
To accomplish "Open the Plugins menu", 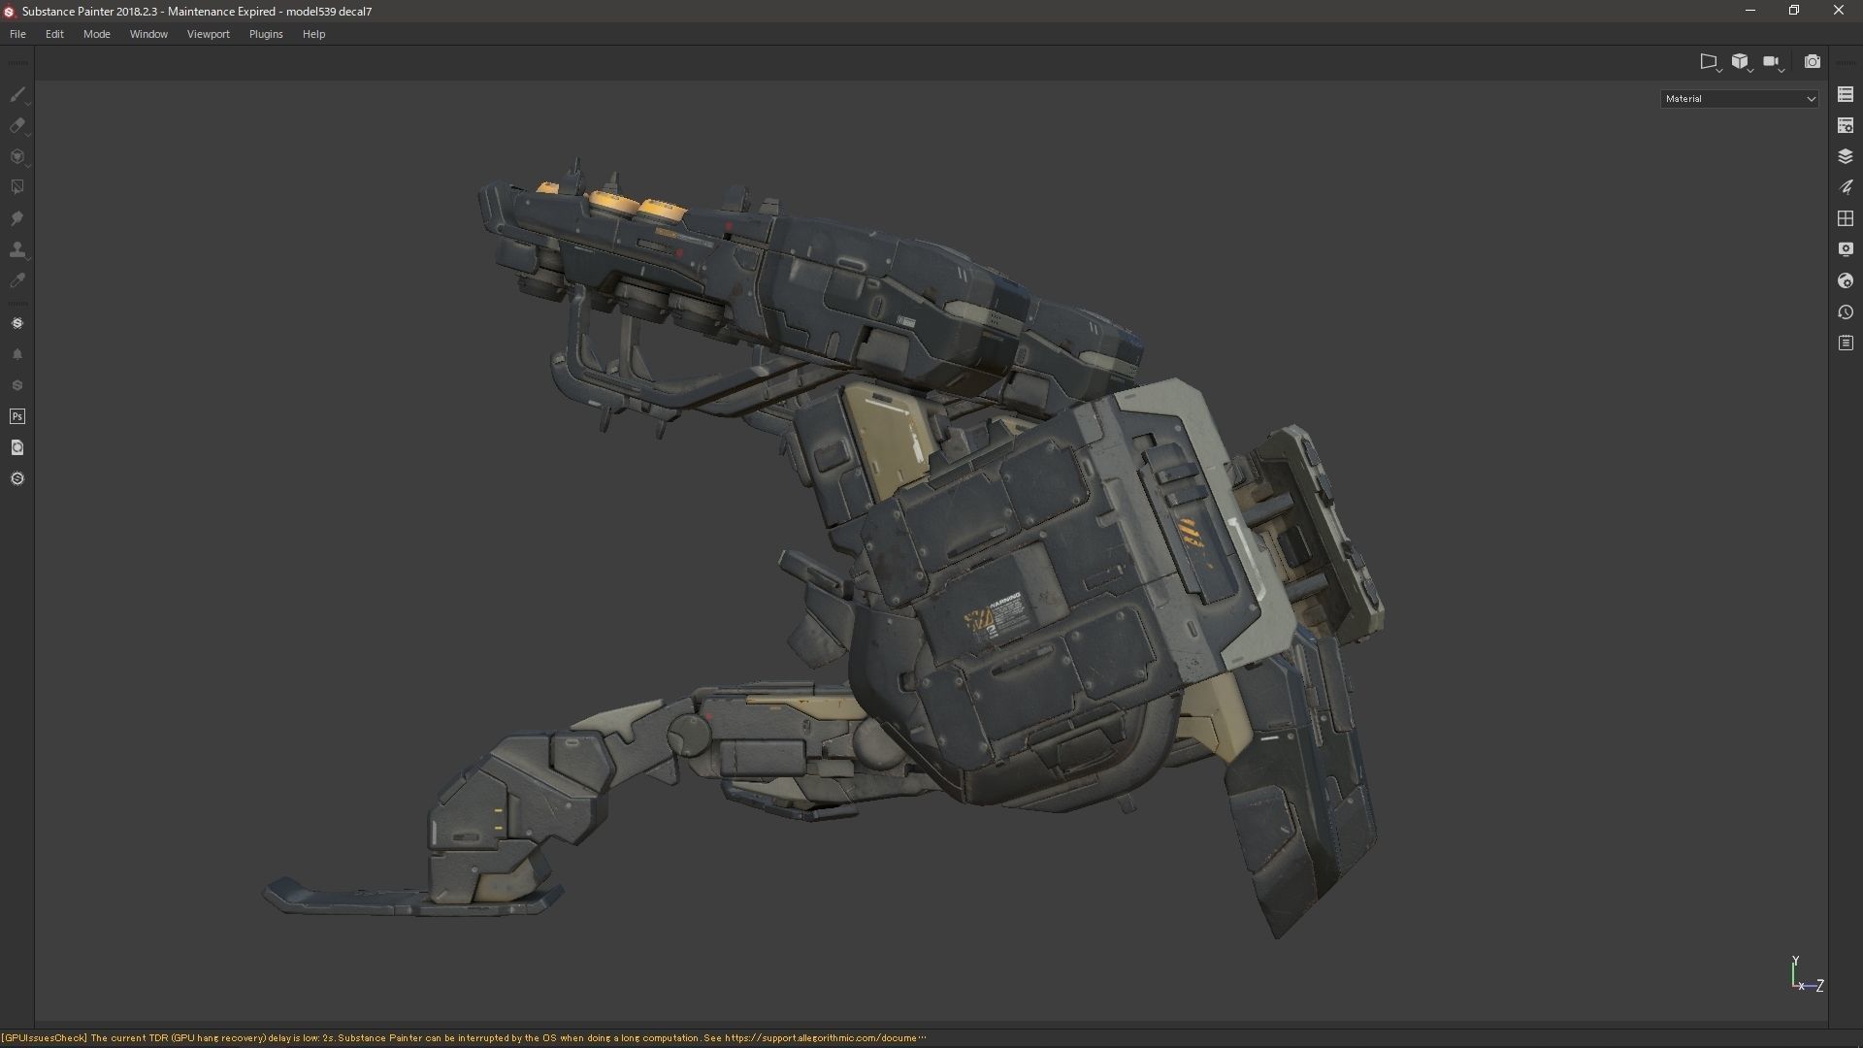I will (266, 34).
